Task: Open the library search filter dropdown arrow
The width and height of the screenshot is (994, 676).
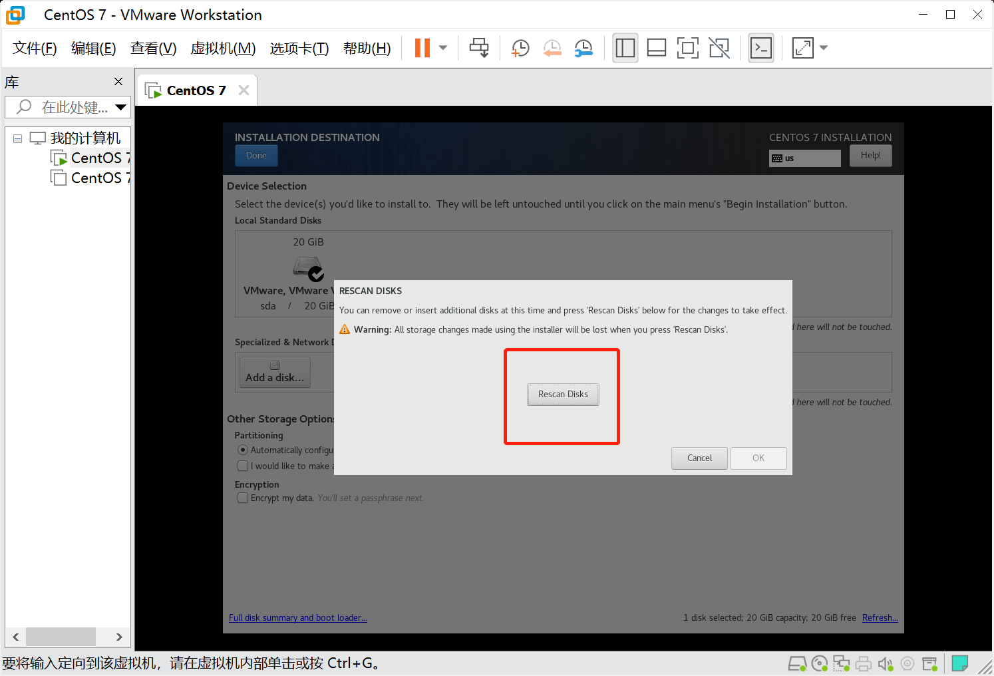Action: 121,107
